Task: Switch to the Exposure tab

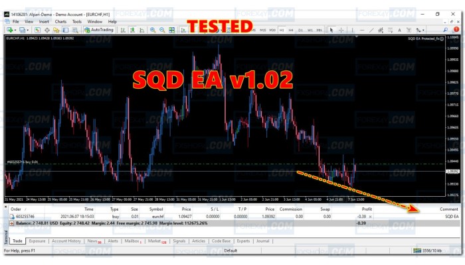Action: (x=37, y=241)
